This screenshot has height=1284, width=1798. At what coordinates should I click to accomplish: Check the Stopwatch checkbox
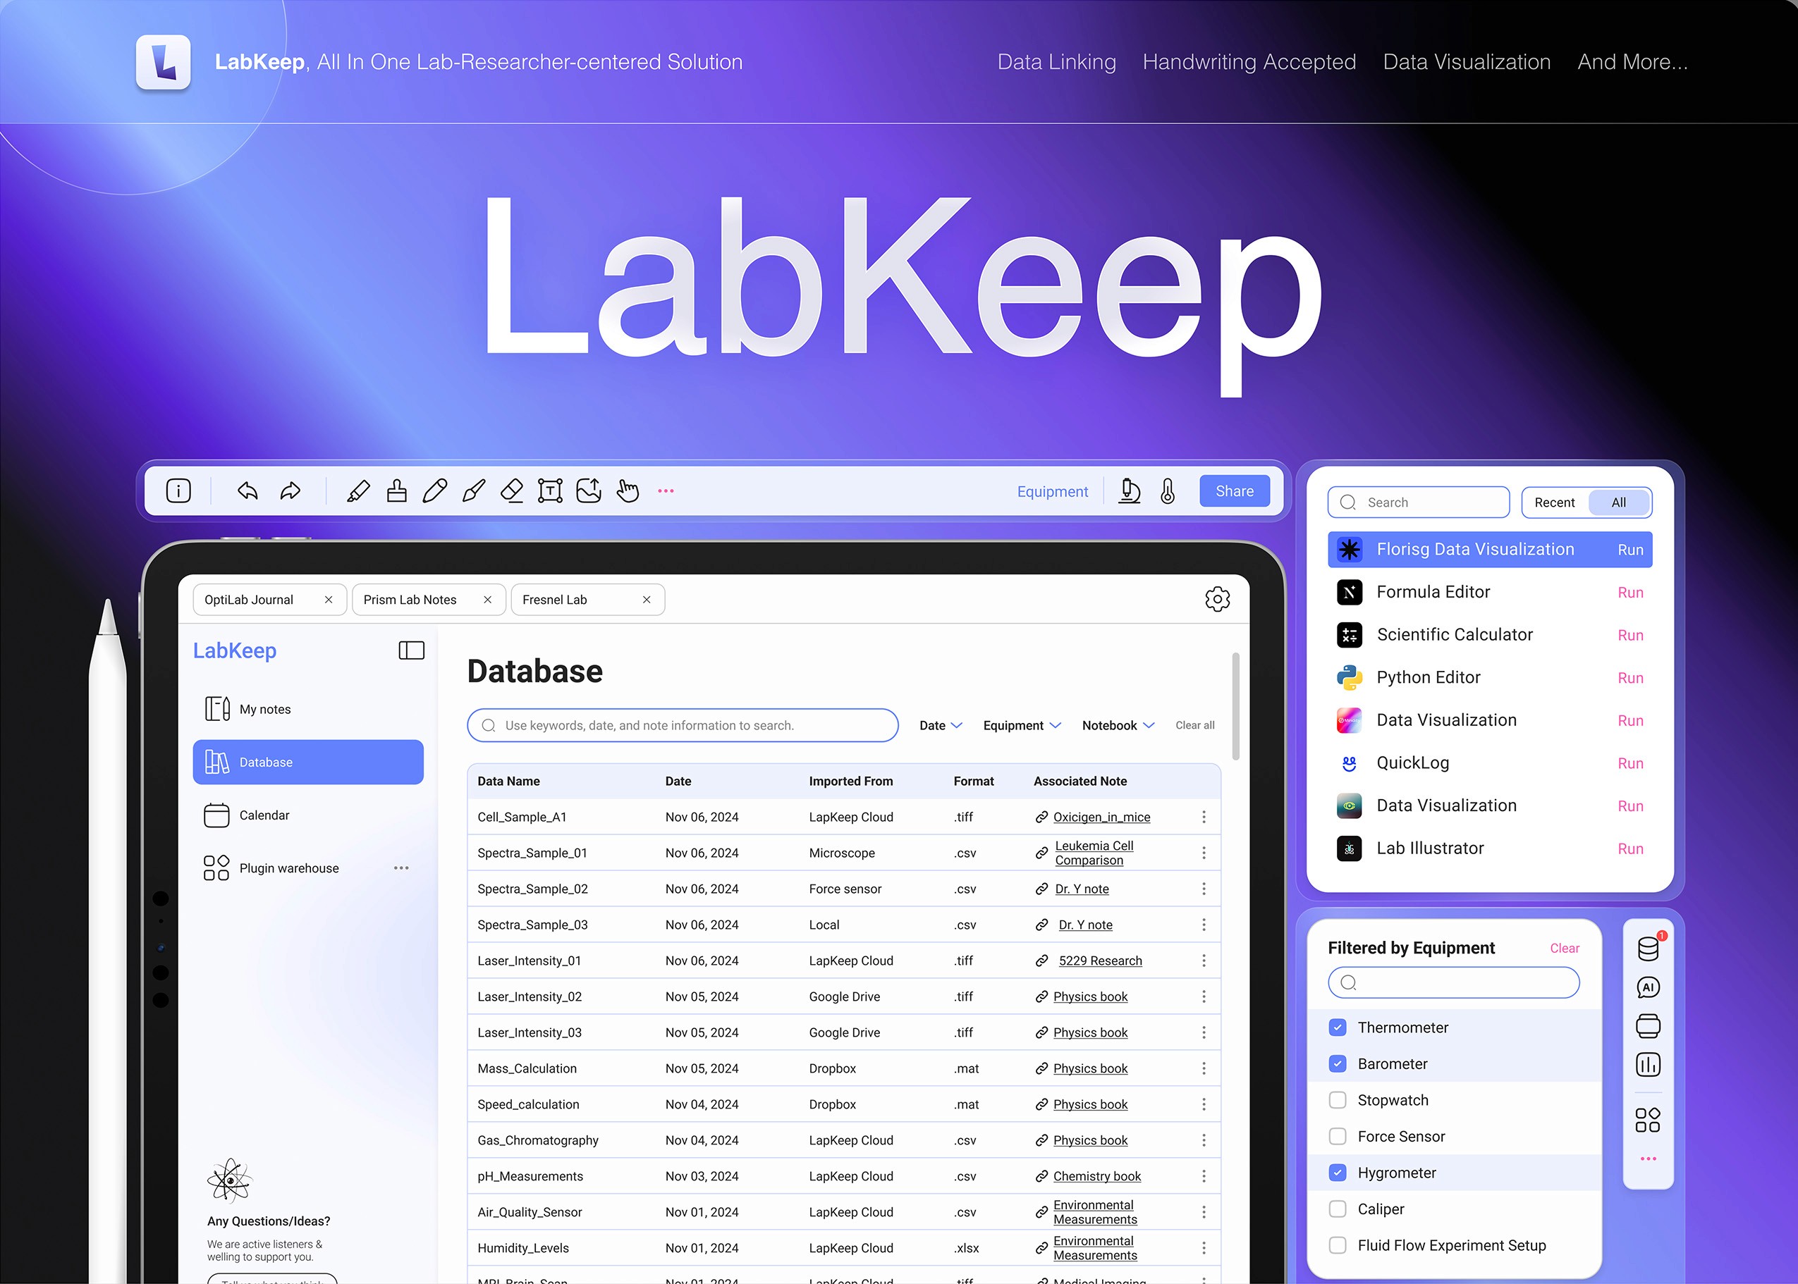coord(1338,1100)
